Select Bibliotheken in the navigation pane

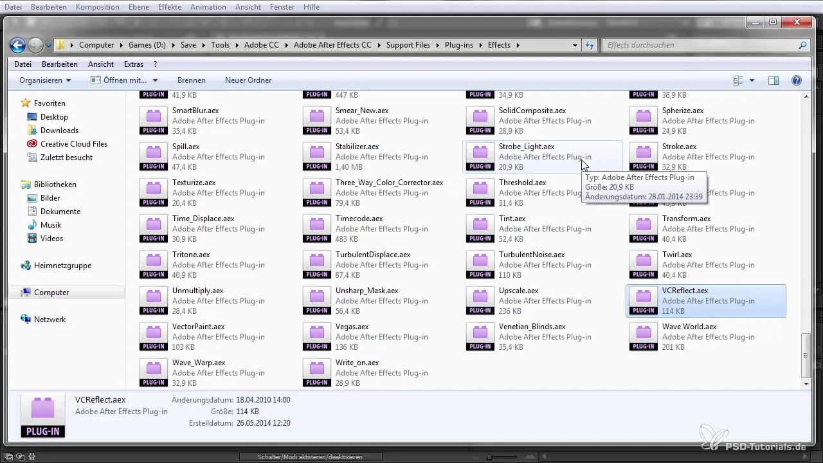tap(55, 185)
